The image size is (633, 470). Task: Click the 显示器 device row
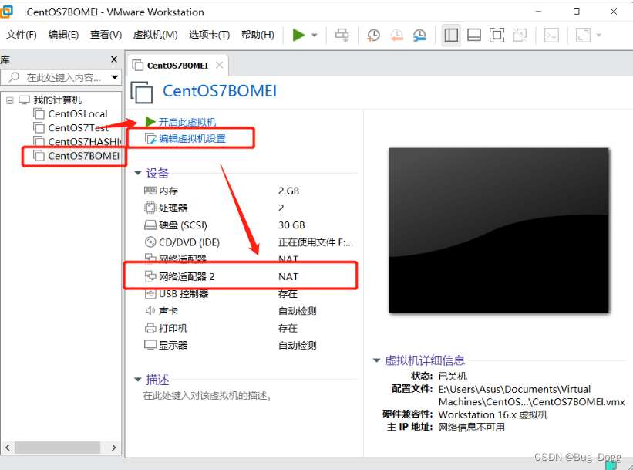(249, 346)
